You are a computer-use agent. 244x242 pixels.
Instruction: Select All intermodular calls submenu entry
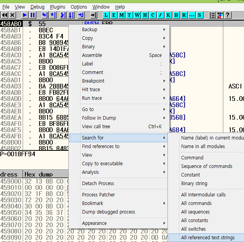coord(207,194)
